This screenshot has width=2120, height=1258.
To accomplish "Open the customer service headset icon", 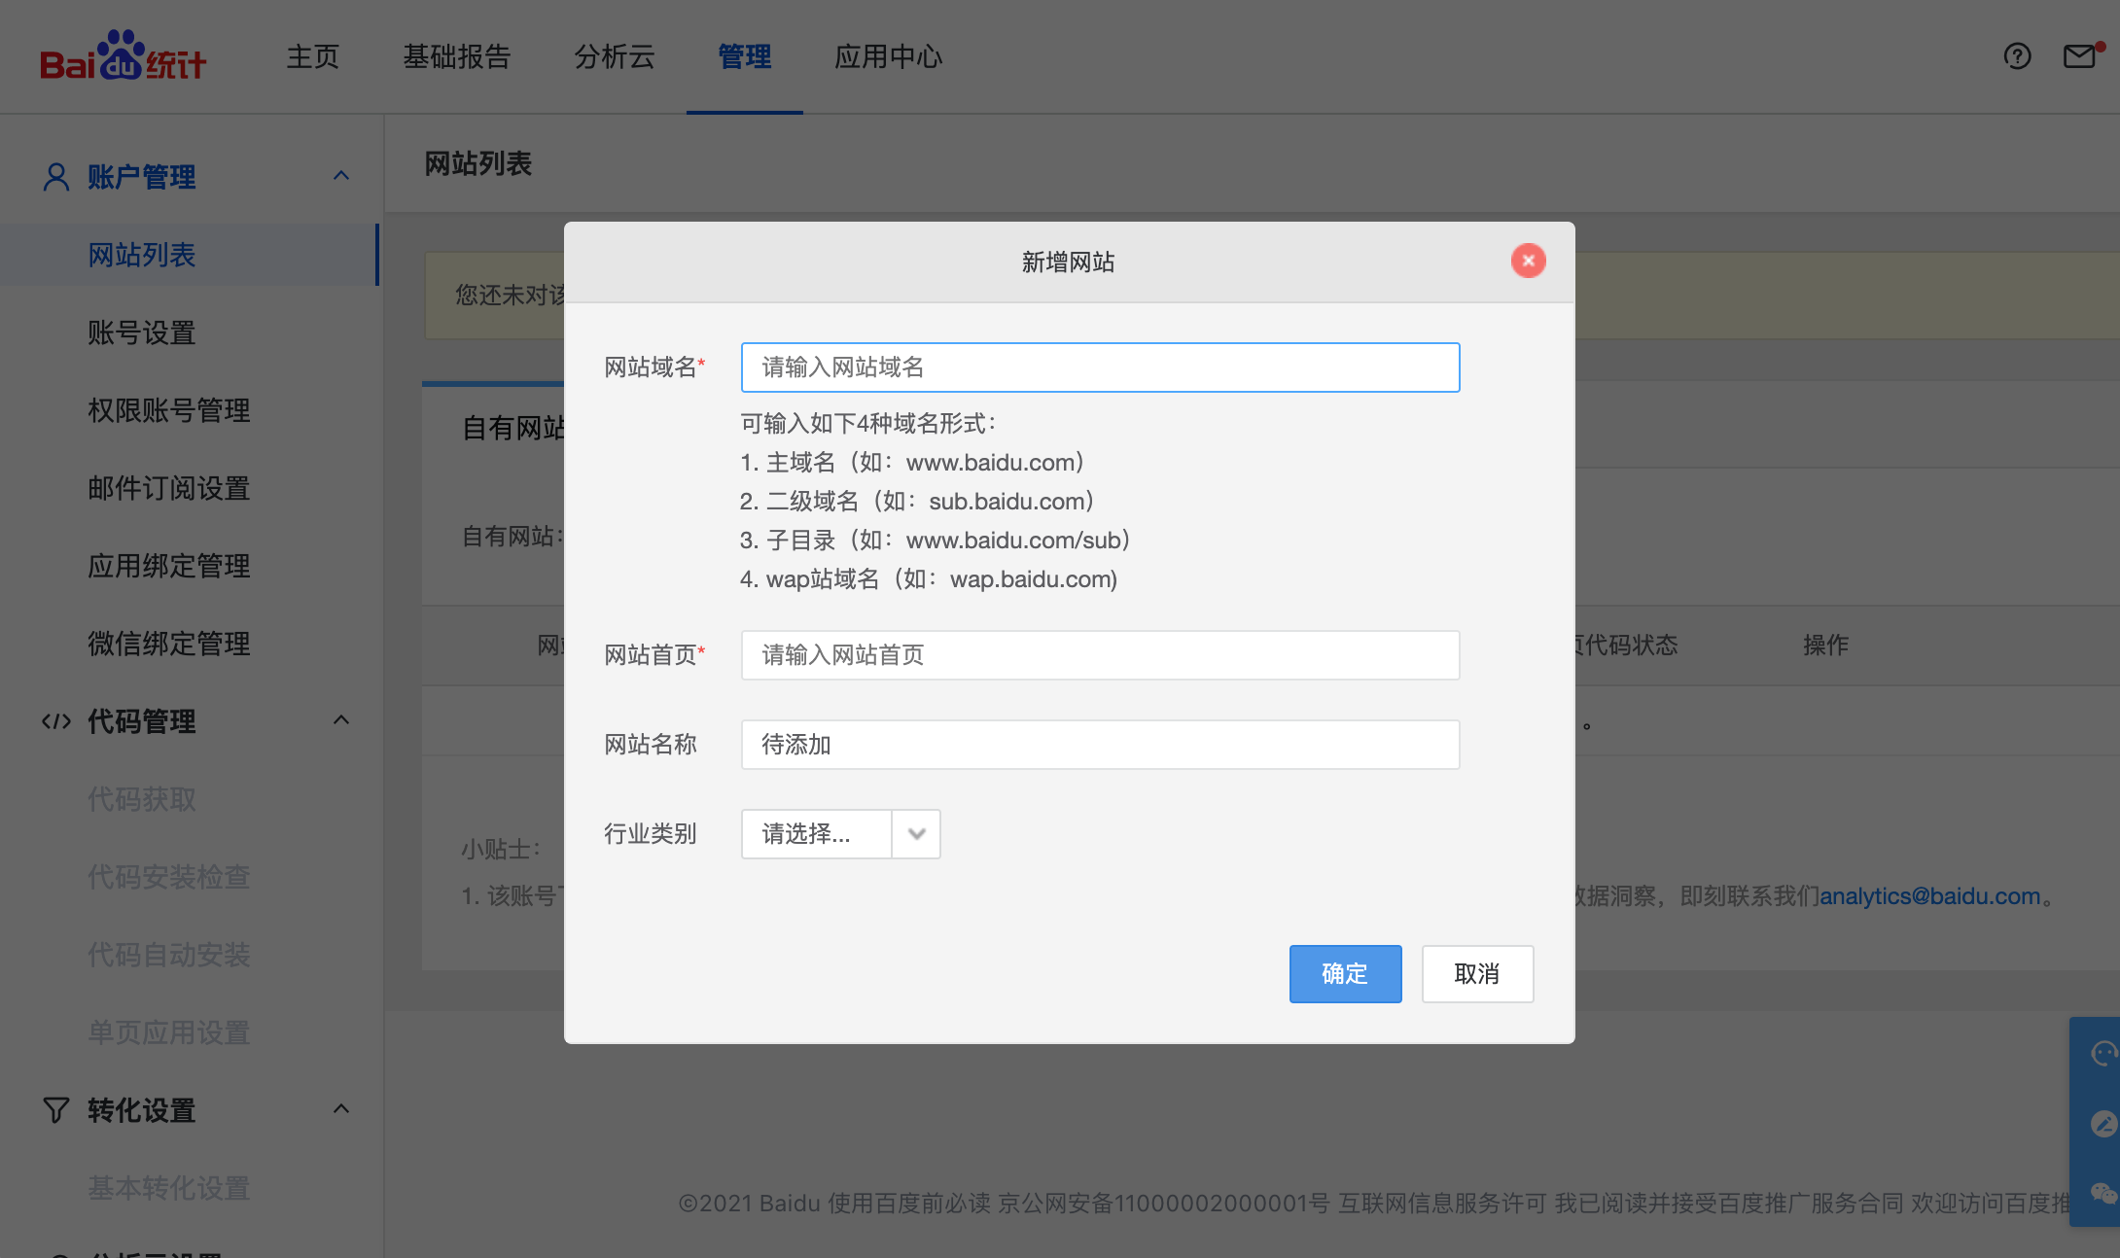I will [x=2102, y=1054].
